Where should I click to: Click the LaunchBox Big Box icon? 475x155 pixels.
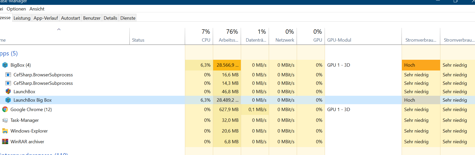coord(8,100)
